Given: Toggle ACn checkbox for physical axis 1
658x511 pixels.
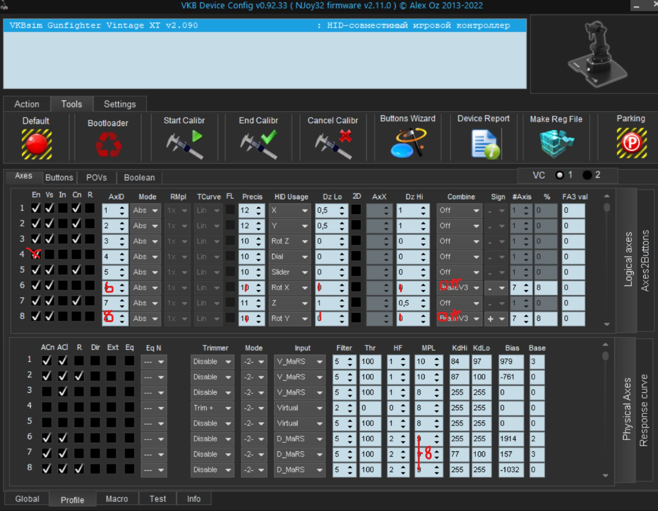Looking at the screenshot, I should pyautogui.click(x=47, y=361).
